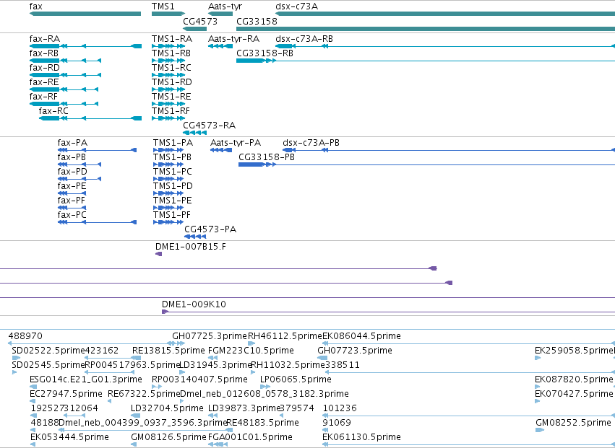Select the TMS1-RB transcript label
This screenshot has height=448, width=615.
tap(171, 53)
